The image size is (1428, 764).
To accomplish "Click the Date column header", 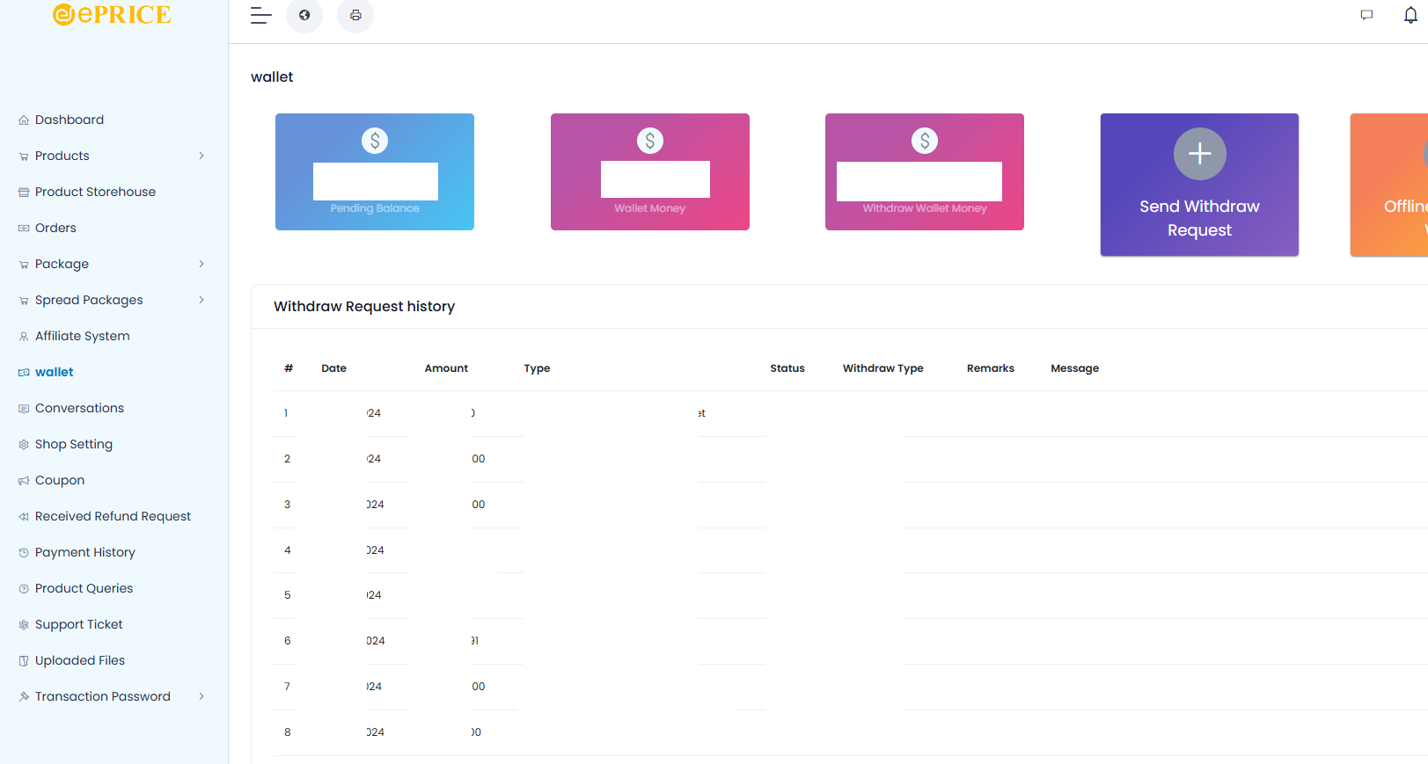I will (x=334, y=368).
